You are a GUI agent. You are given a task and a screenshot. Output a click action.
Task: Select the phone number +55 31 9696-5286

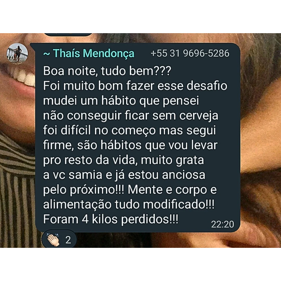pos(190,53)
